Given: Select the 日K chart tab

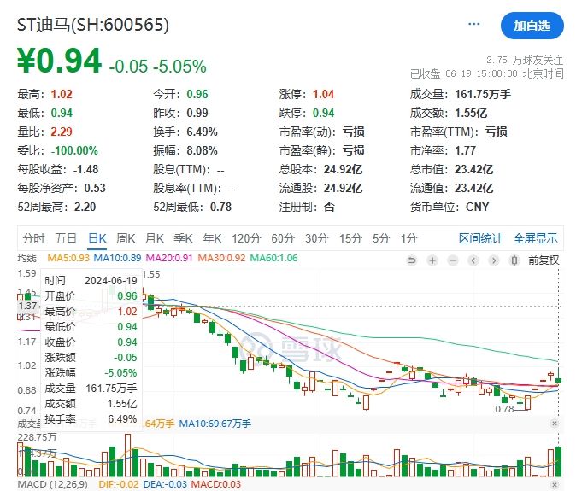Looking at the screenshot, I should coord(97,238).
